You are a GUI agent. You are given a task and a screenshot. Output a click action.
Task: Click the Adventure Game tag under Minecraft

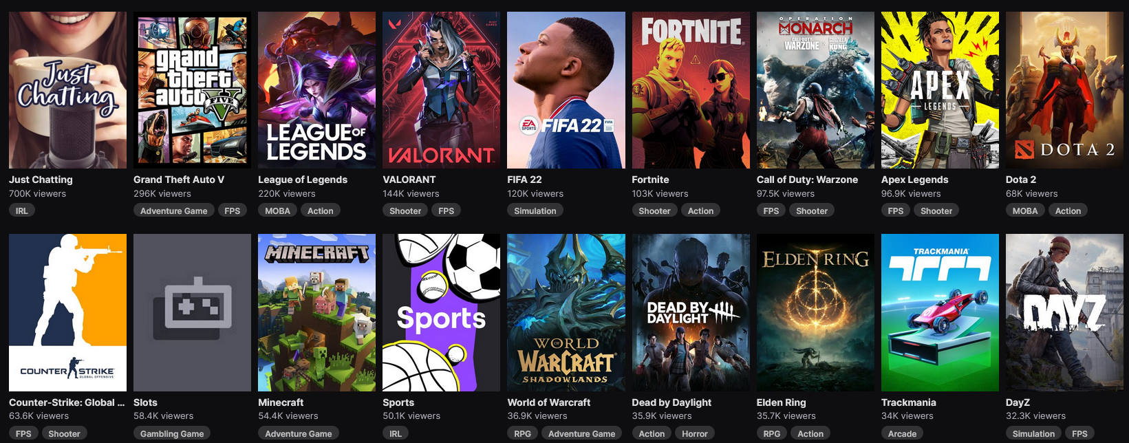pyautogui.click(x=299, y=434)
